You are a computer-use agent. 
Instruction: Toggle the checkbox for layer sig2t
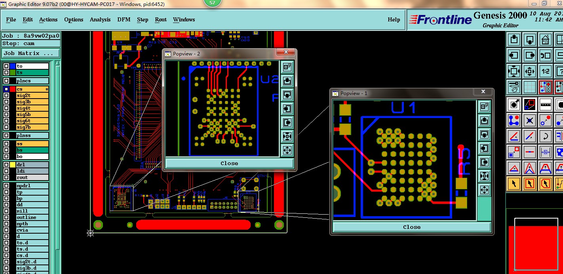point(6,95)
